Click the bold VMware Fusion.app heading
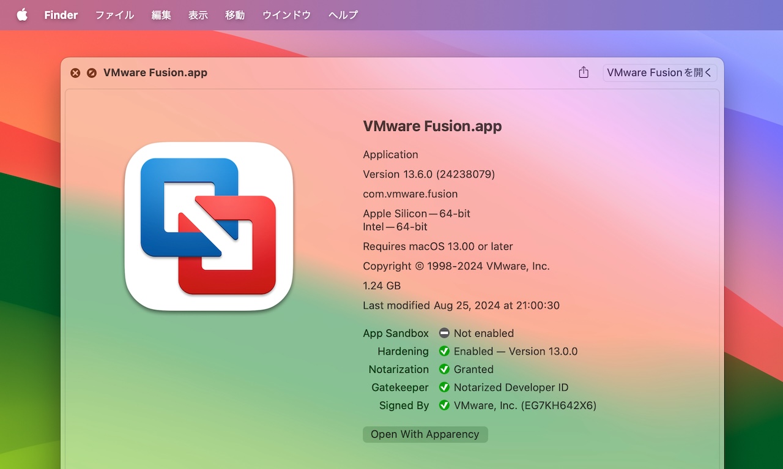The height and width of the screenshot is (469, 783). [x=432, y=126]
